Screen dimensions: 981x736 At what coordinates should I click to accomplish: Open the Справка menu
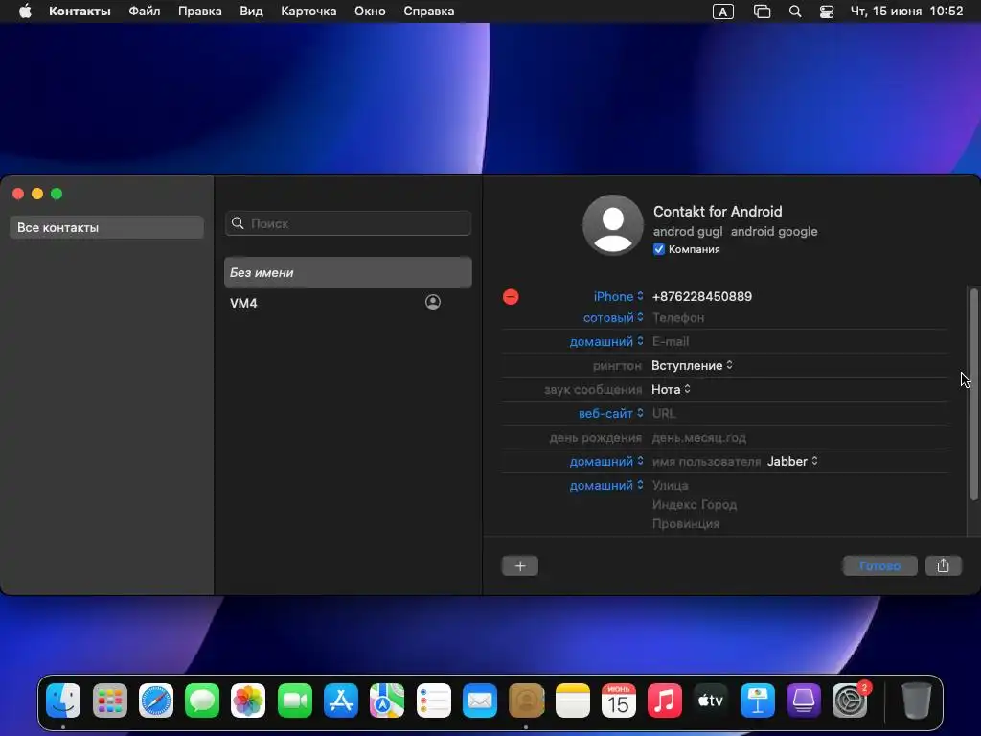click(x=428, y=11)
